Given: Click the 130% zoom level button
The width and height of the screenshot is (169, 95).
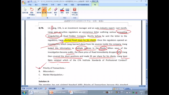Looking at the screenshot, I should pos(127,89).
